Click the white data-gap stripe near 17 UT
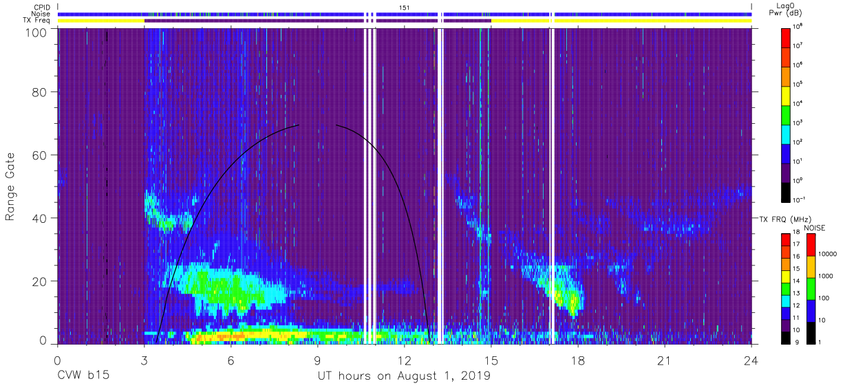Screen dimensions: 845x390 pos(552,186)
